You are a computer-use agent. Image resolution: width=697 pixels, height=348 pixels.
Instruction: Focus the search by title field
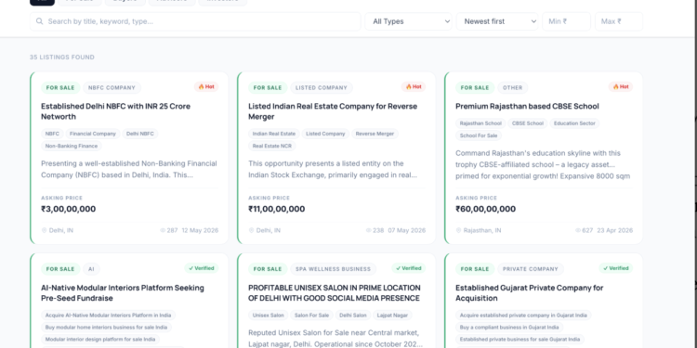[195, 21]
